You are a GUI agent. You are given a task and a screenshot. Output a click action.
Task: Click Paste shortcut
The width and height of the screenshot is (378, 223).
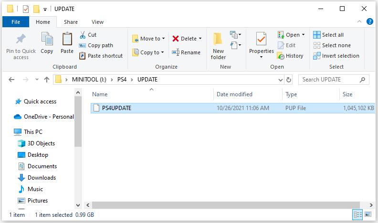[x=101, y=56]
